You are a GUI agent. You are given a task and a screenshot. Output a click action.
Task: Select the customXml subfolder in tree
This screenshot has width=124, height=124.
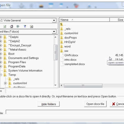pyautogui.click(x=20, y=83)
